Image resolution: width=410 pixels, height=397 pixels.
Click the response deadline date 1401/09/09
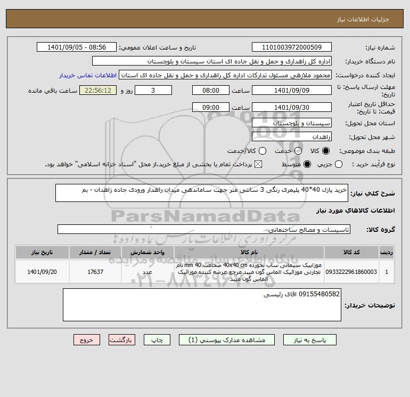[292, 90]
